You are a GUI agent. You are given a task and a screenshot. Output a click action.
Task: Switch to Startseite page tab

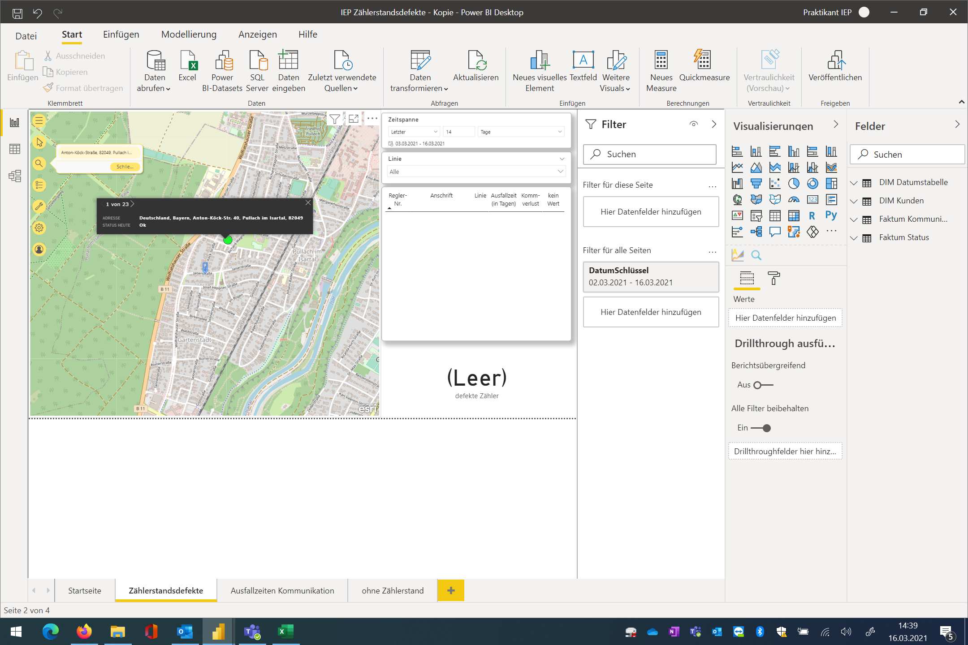pyautogui.click(x=85, y=590)
